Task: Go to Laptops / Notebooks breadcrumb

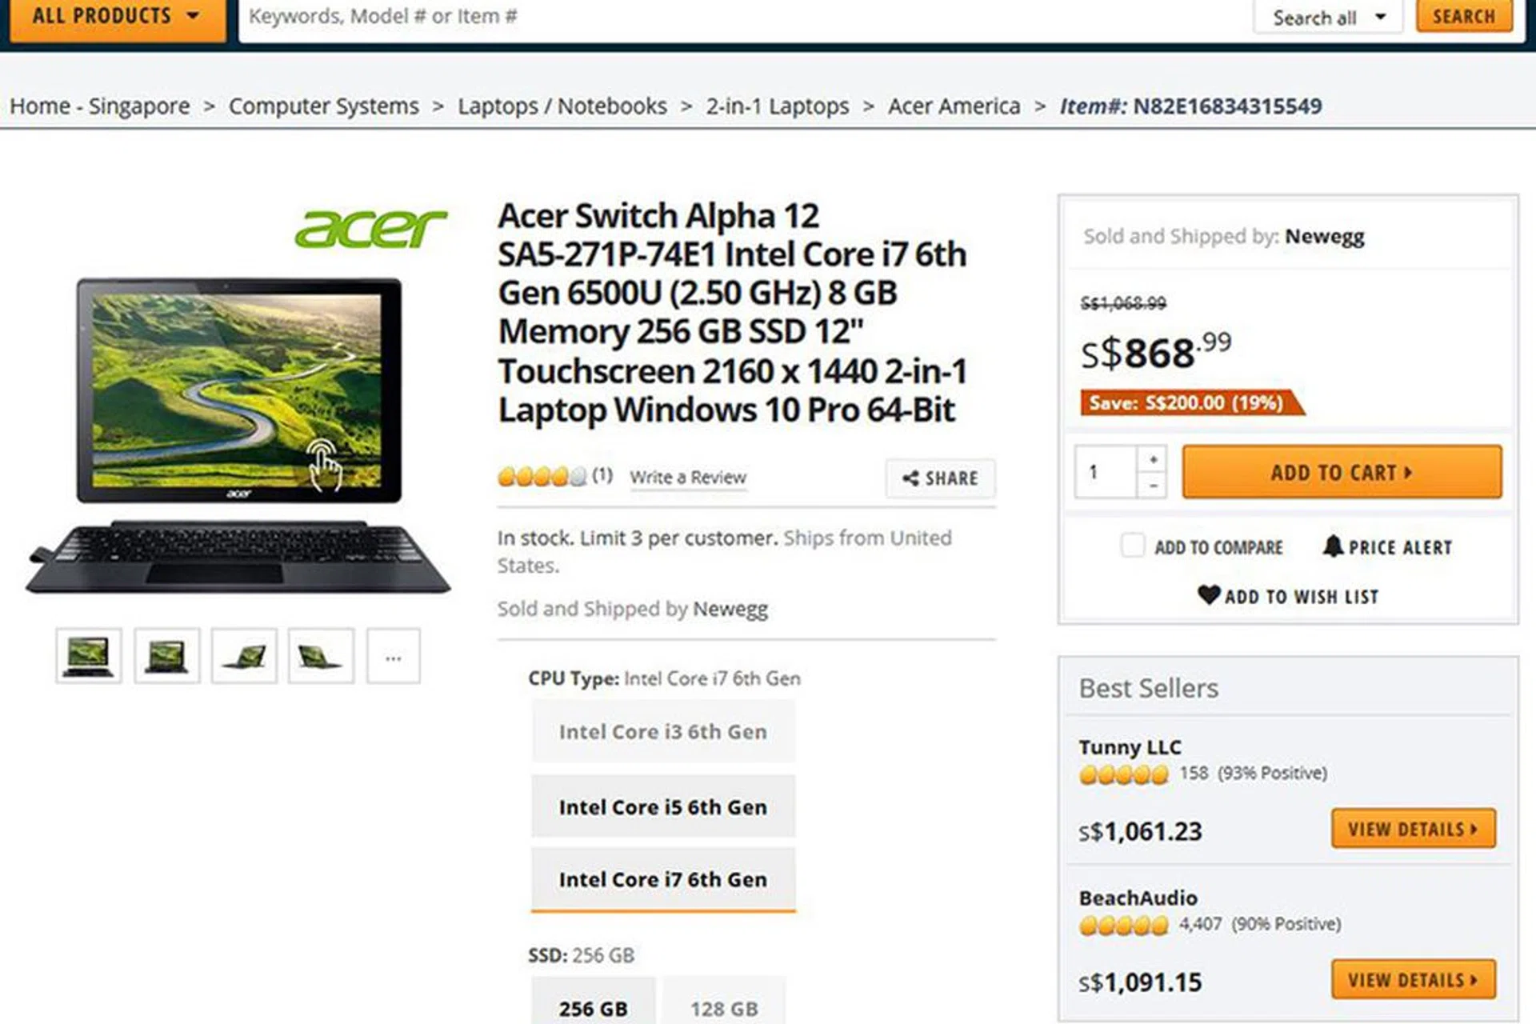Action: coord(562,106)
